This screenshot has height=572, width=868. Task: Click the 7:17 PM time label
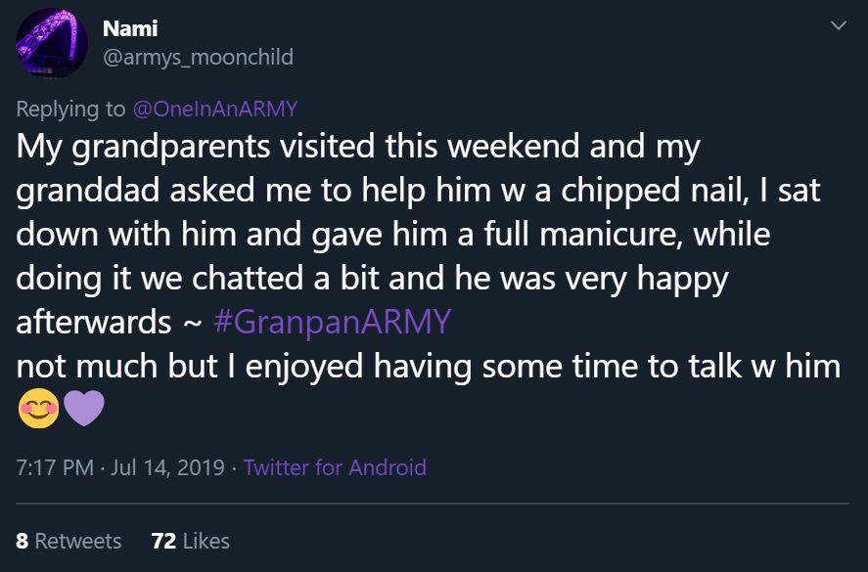coord(50,468)
